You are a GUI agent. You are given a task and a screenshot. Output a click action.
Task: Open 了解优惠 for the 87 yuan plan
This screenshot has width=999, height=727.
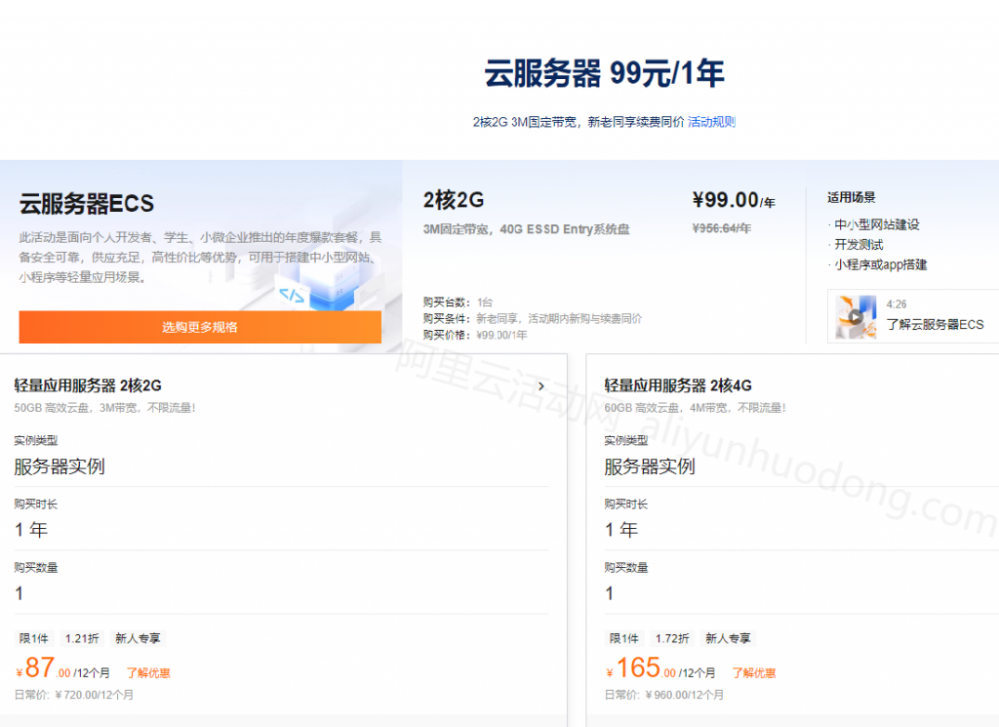148,673
